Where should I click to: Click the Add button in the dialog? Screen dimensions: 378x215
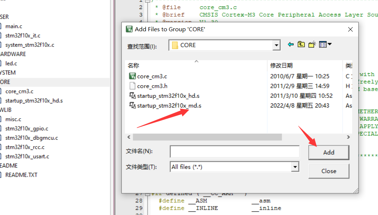(328, 153)
